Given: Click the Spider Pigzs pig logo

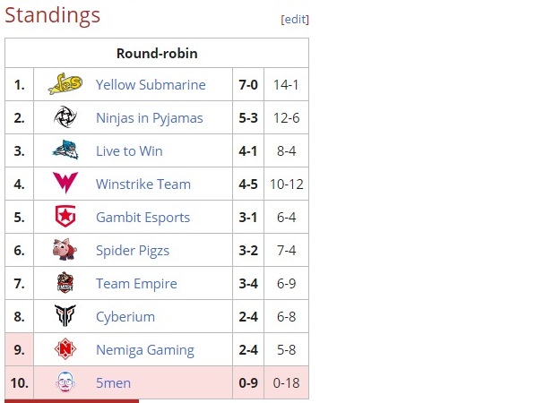Looking at the screenshot, I should click(x=65, y=250).
